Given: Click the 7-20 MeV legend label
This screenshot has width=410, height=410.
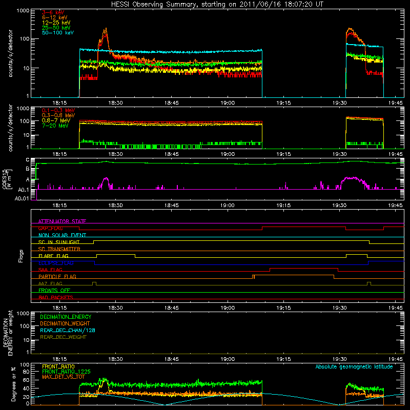Looking at the screenshot, I should pos(55,126).
